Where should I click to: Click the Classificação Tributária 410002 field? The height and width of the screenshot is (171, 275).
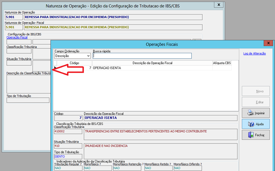pos(68,132)
